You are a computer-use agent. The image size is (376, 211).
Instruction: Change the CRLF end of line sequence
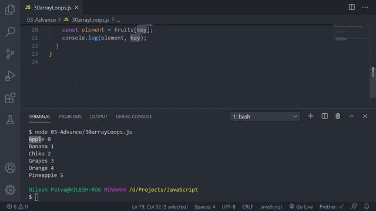click(247, 207)
